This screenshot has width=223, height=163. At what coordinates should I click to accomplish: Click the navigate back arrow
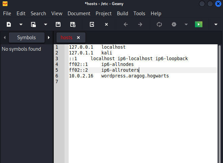pos(126,24)
